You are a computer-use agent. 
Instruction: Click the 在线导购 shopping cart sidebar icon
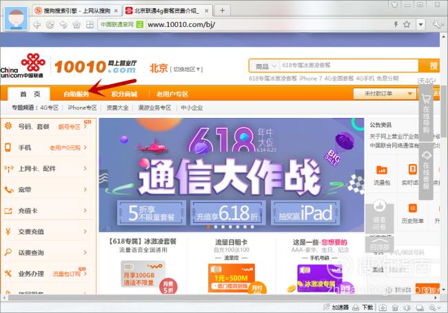426,99
